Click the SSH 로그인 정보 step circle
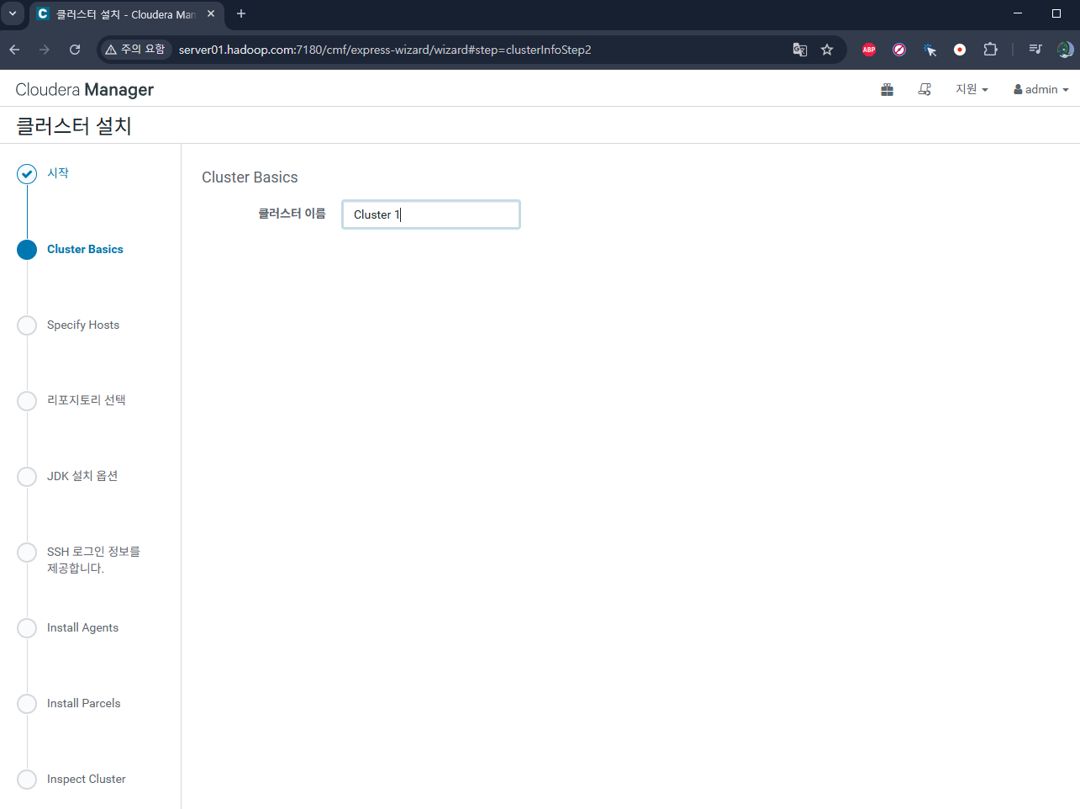The width and height of the screenshot is (1080, 809). [27, 553]
